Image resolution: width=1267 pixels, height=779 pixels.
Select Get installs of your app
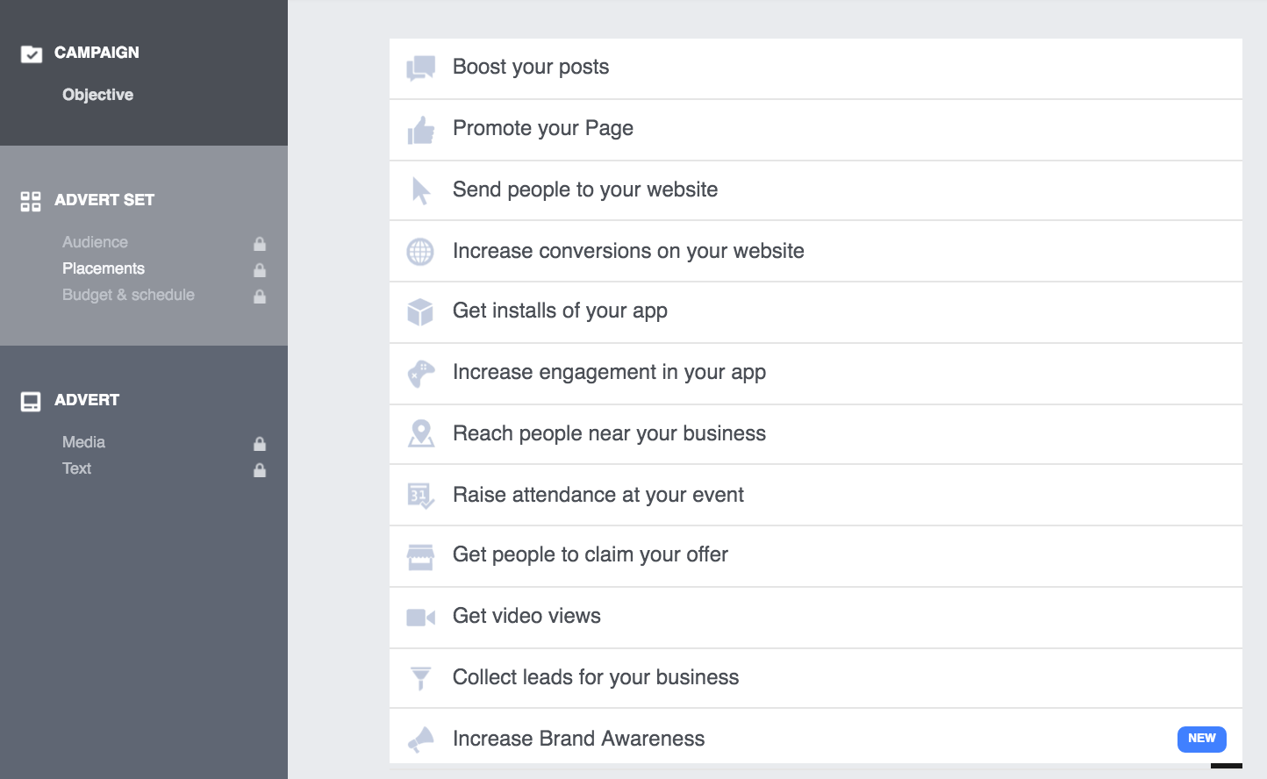pos(816,312)
